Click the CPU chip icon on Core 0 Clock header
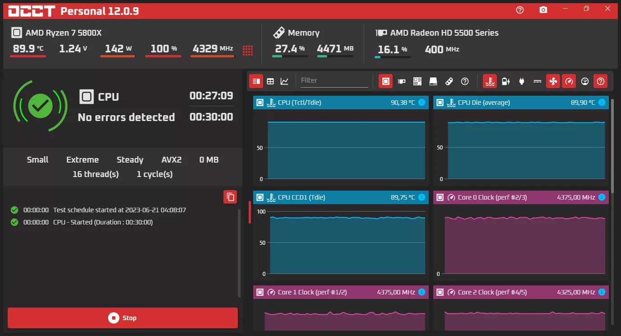621x336 pixels. point(440,197)
